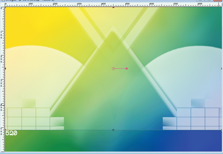Close the image window
The width and height of the screenshot is (223, 154).
coord(218,1)
